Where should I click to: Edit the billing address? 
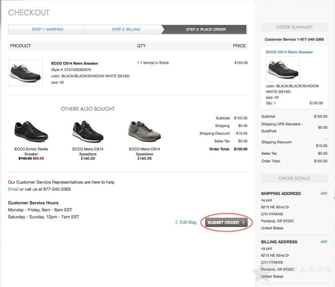[x=324, y=241]
